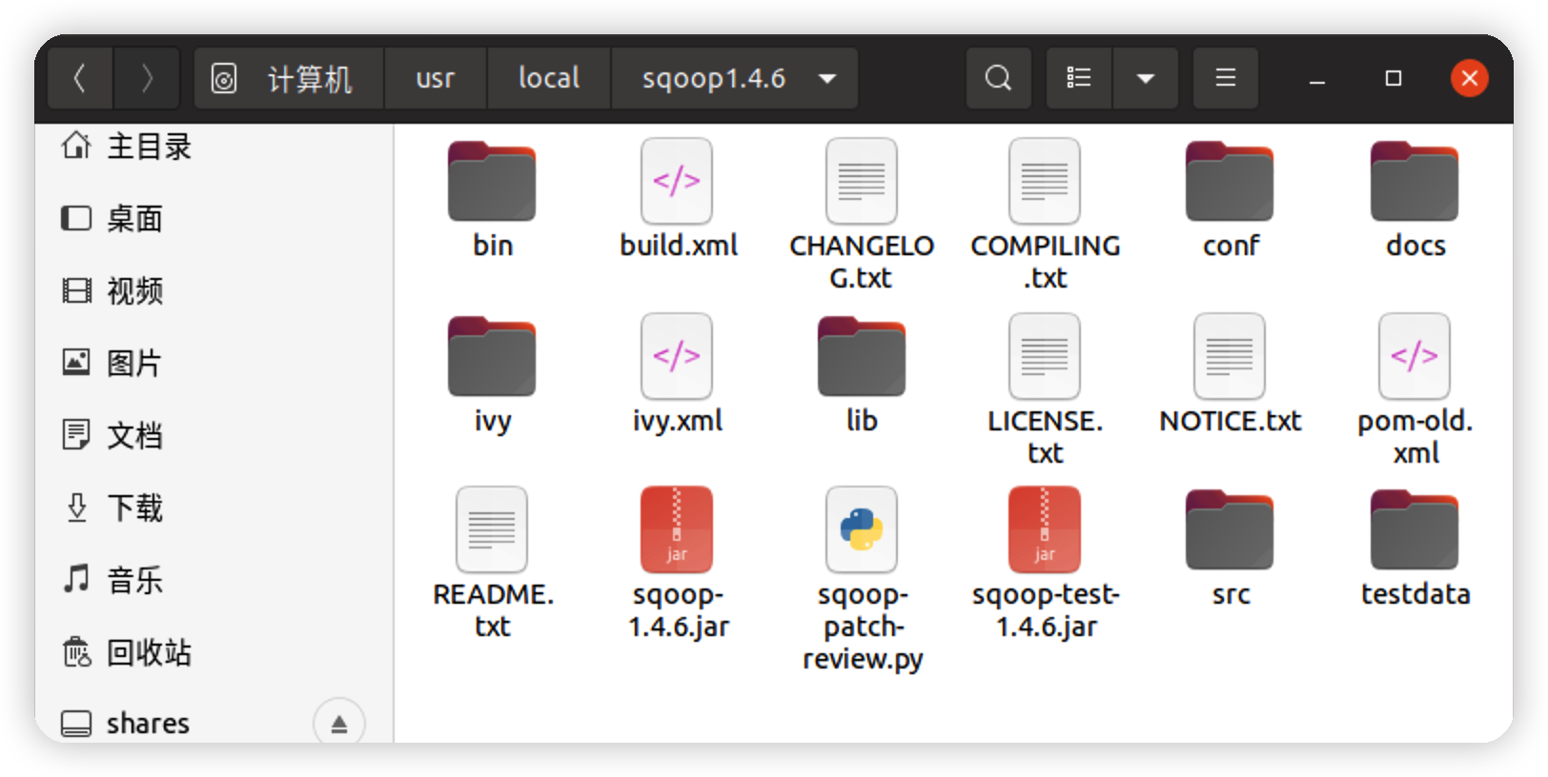Select the NOTICE.txt document icon

[x=1230, y=356]
